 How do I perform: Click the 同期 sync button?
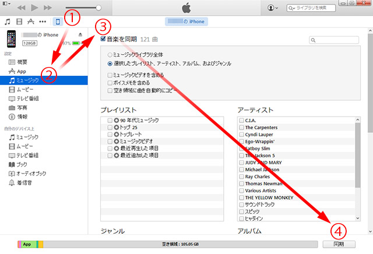click(x=337, y=244)
